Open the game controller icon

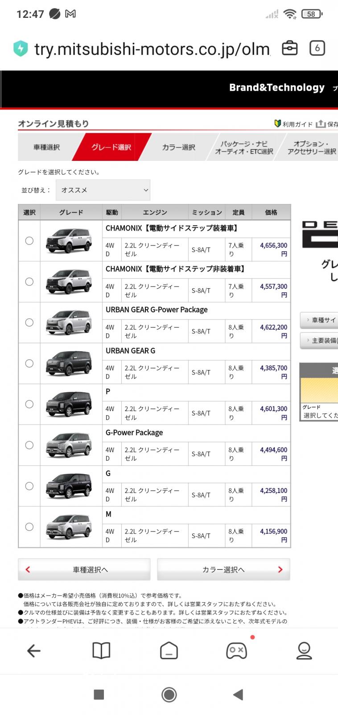pos(236,651)
